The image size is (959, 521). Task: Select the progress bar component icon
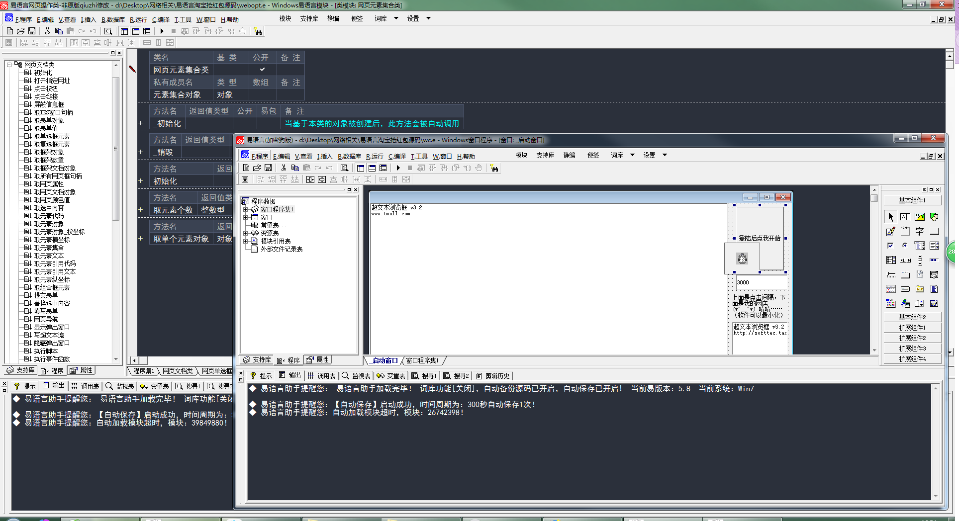click(934, 260)
